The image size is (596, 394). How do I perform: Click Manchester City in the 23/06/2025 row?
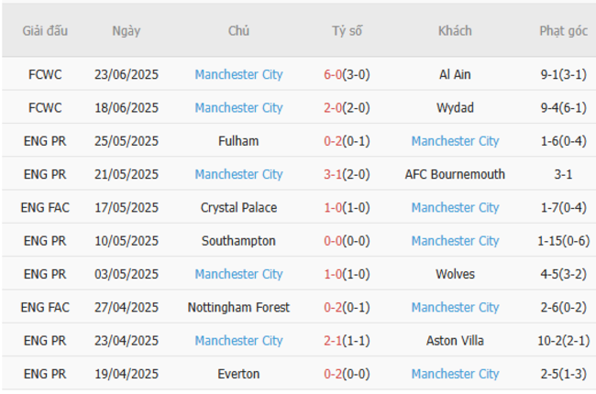coord(238,75)
